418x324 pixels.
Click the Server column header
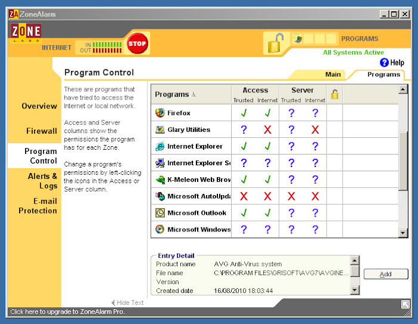[303, 90]
